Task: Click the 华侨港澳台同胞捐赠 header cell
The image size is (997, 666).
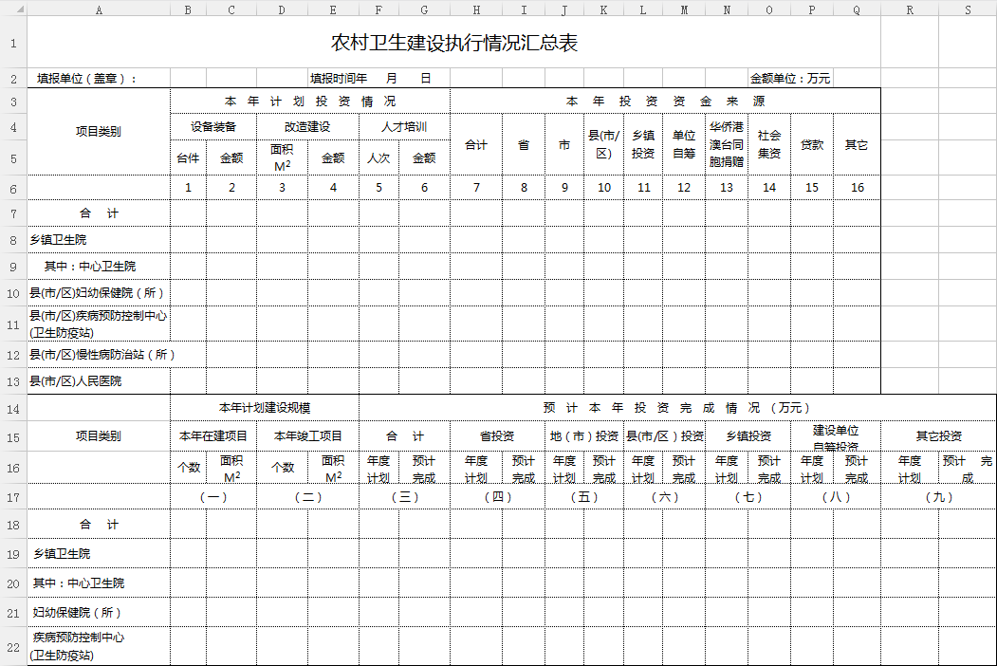Action: point(726,144)
